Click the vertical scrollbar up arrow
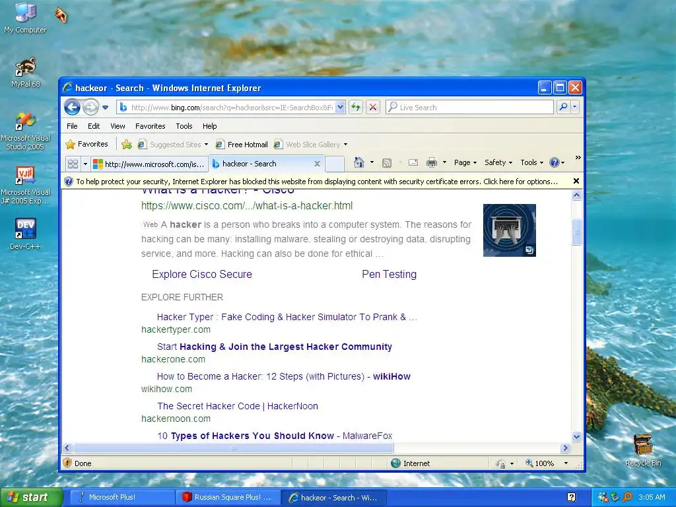676x507 pixels. pyautogui.click(x=576, y=195)
